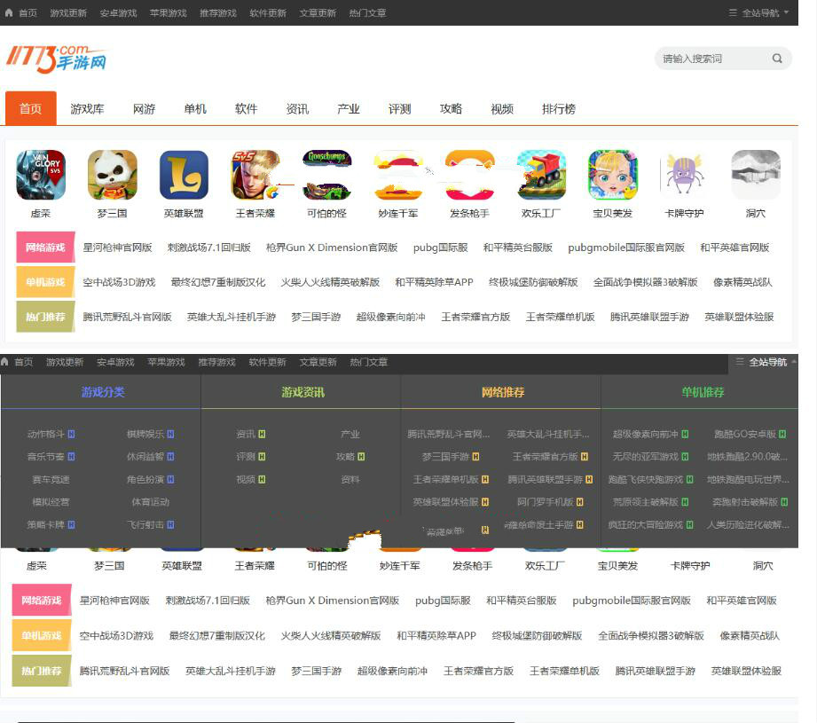
Task: Open the 英雄联盟 blue L icon
Action: (x=184, y=175)
